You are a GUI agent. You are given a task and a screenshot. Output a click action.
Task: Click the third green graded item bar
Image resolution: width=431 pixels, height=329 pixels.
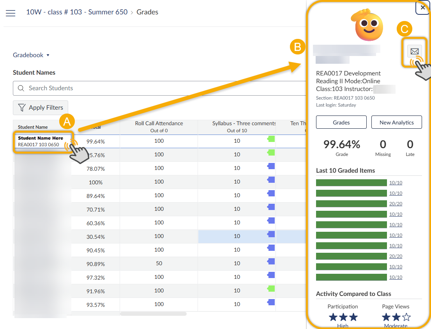click(351, 204)
